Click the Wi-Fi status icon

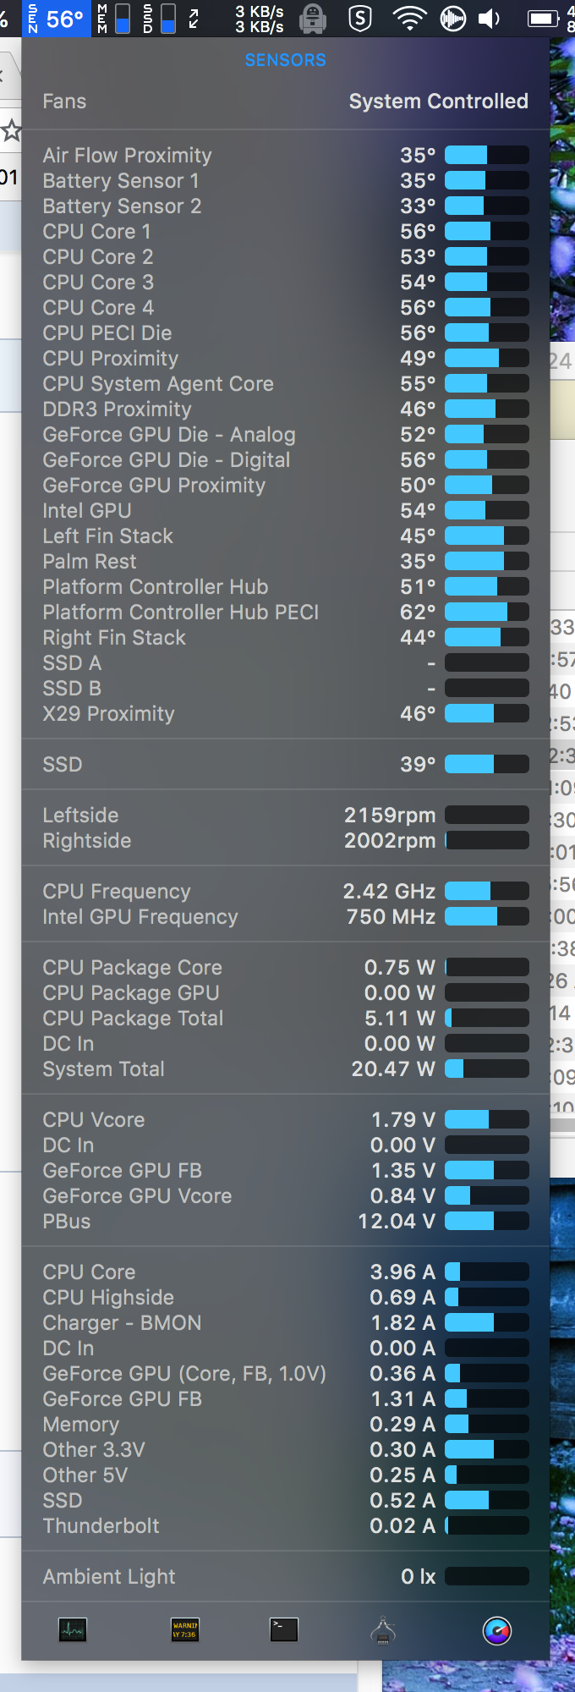[409, 18]
